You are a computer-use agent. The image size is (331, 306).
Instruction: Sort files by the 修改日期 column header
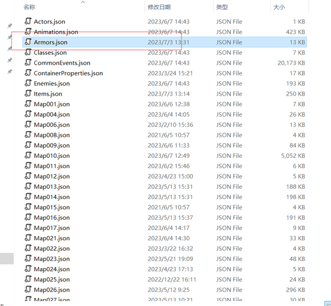click(159, 7)
